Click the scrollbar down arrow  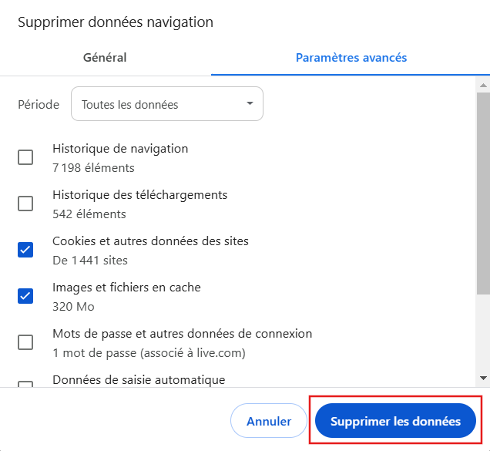click(483, 378)
